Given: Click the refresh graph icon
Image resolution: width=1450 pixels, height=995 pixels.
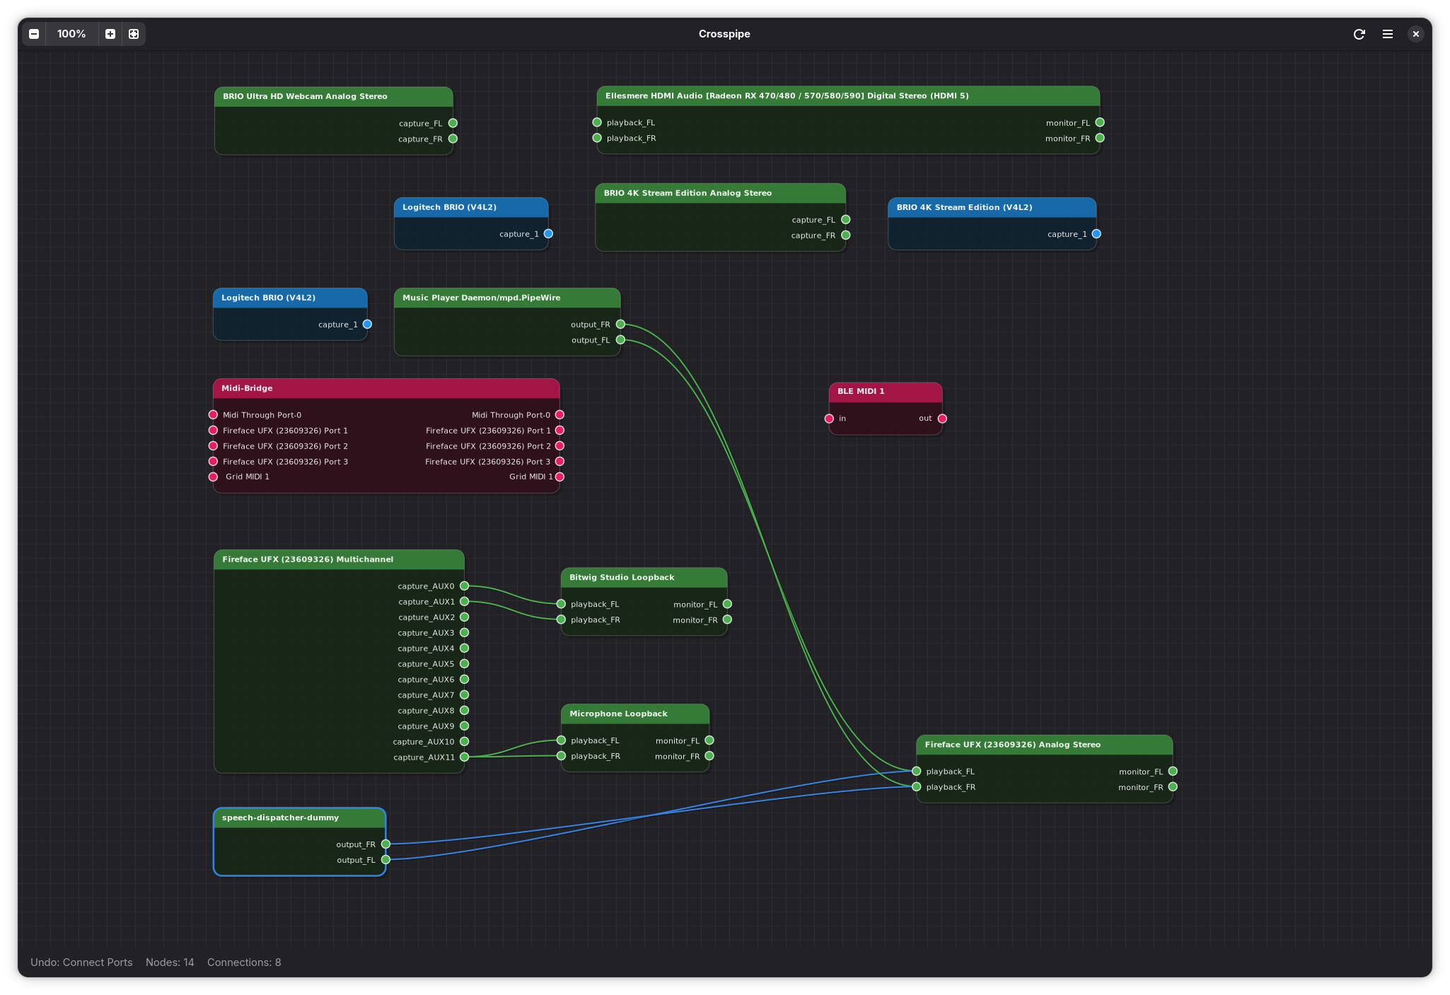Looking at the screenshot, I should pyautogui.click(x=1359, y=34).
